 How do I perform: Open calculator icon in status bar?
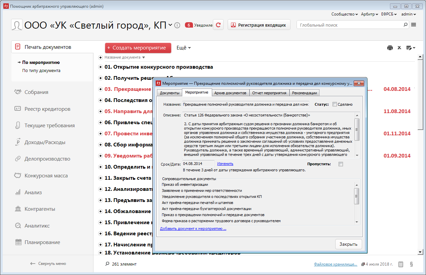(x=401, y=264)
